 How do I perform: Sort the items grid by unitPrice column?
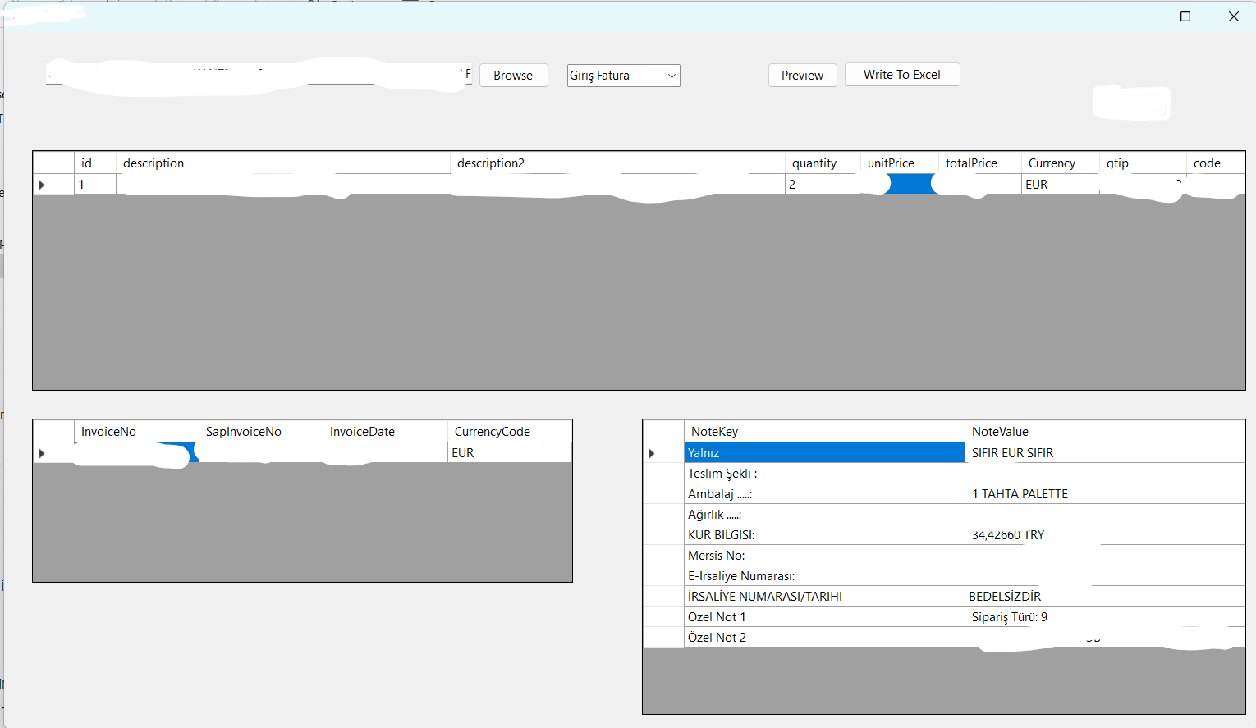891,163
